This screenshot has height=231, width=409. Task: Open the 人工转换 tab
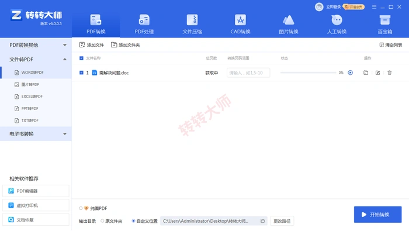pos(337,25)
